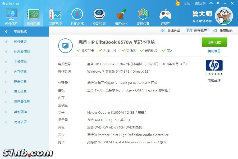Screen dimensions: 238x159
Task: Click the 82579LM Gigabit network value
Action: (x=127, y=142)
